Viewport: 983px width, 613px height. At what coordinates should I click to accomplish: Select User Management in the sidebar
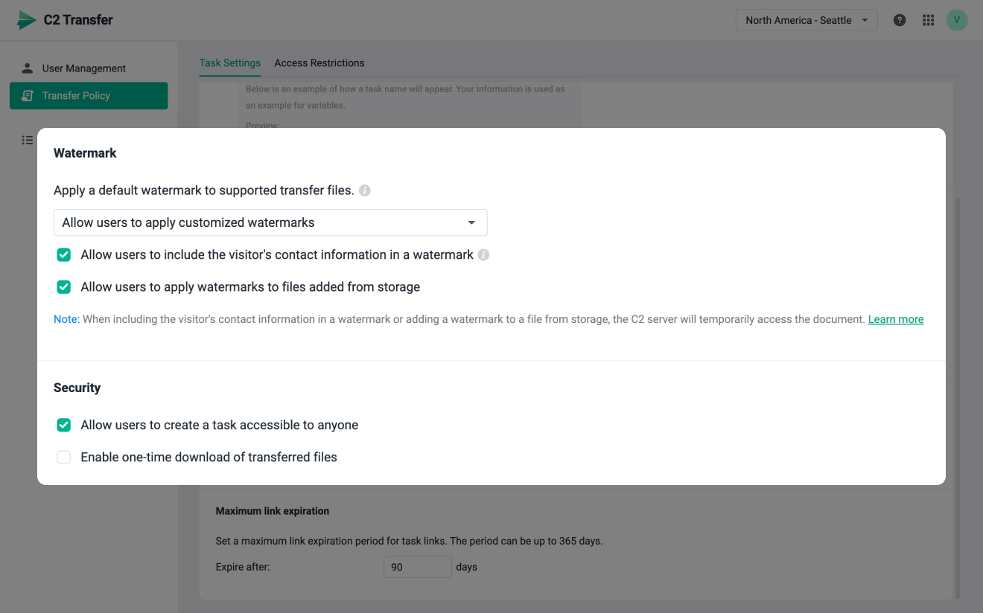(84, 68)
